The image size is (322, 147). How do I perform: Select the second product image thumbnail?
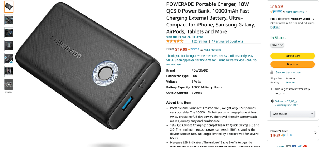(x=9, y=20)
